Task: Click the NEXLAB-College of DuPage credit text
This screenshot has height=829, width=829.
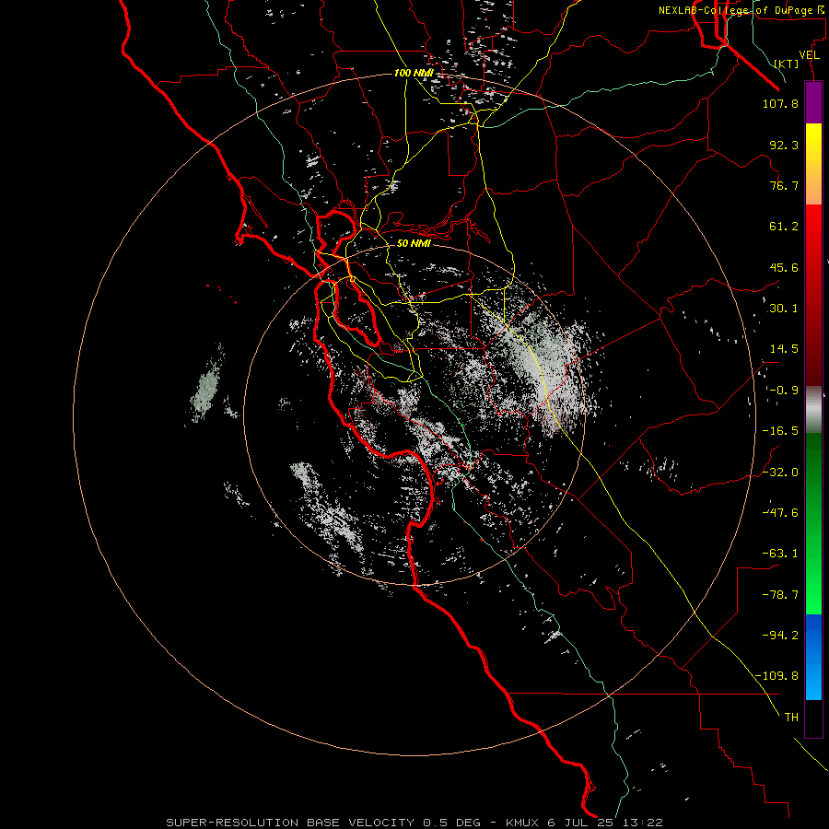Action: click(x=741, y=10)
